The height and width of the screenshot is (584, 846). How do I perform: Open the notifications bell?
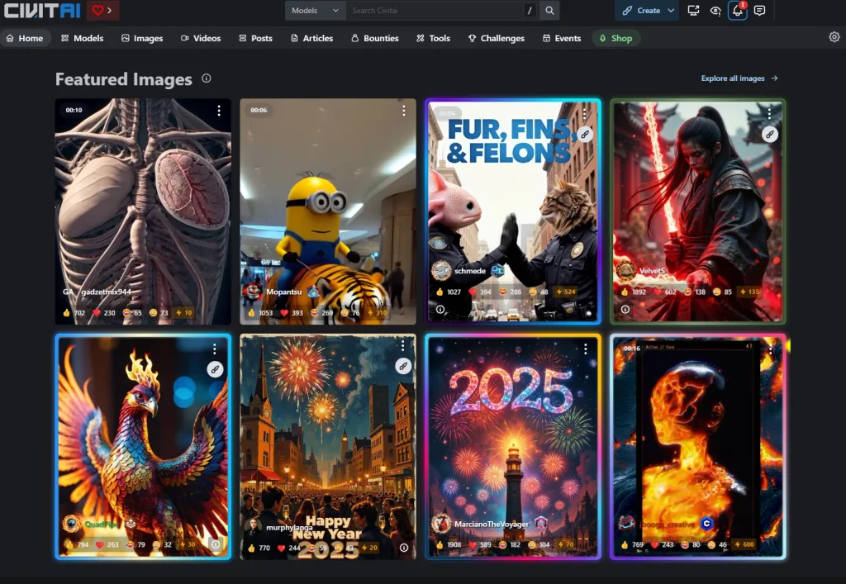tap(738, 11)
